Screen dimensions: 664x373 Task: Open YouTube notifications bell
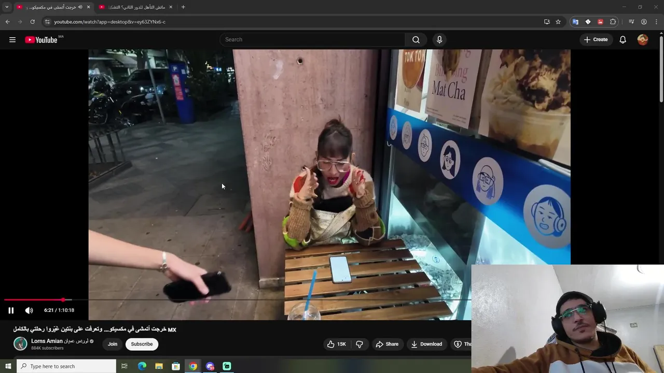[x=623, y=40]
